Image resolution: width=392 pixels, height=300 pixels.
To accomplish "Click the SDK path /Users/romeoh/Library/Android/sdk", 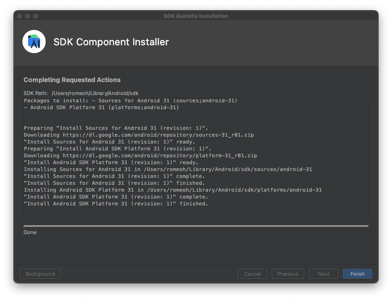I will [x=95, y=93].
